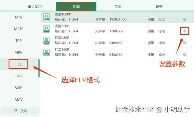The height and width of the screenshot is (117, 194).
Task: Click H.264 encoder of 720P row
Action: coord(73,31)
